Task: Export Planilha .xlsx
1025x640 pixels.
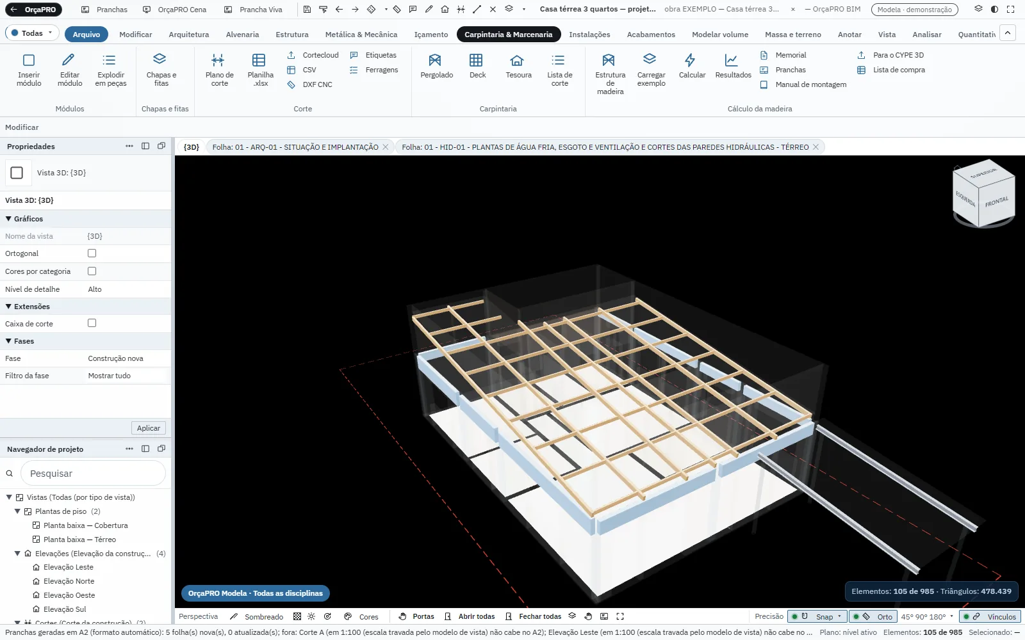Action: pos(259,70)
